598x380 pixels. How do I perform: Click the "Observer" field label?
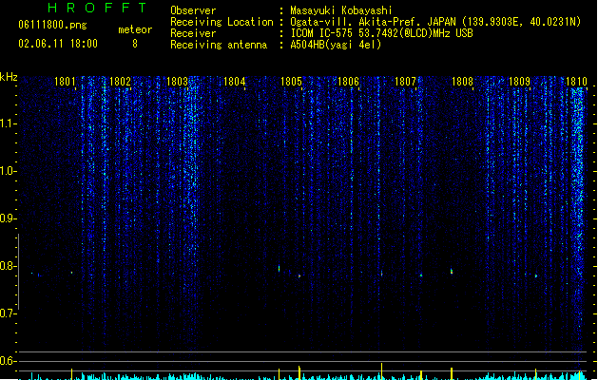click(193, 10)
